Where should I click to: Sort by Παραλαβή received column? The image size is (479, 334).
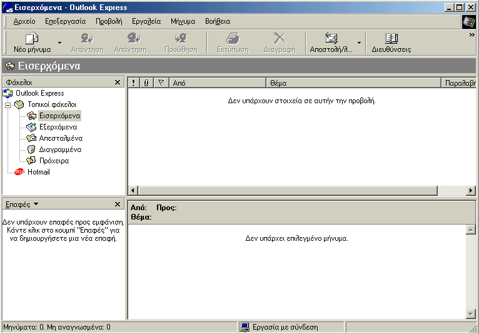tap(459, 83)
